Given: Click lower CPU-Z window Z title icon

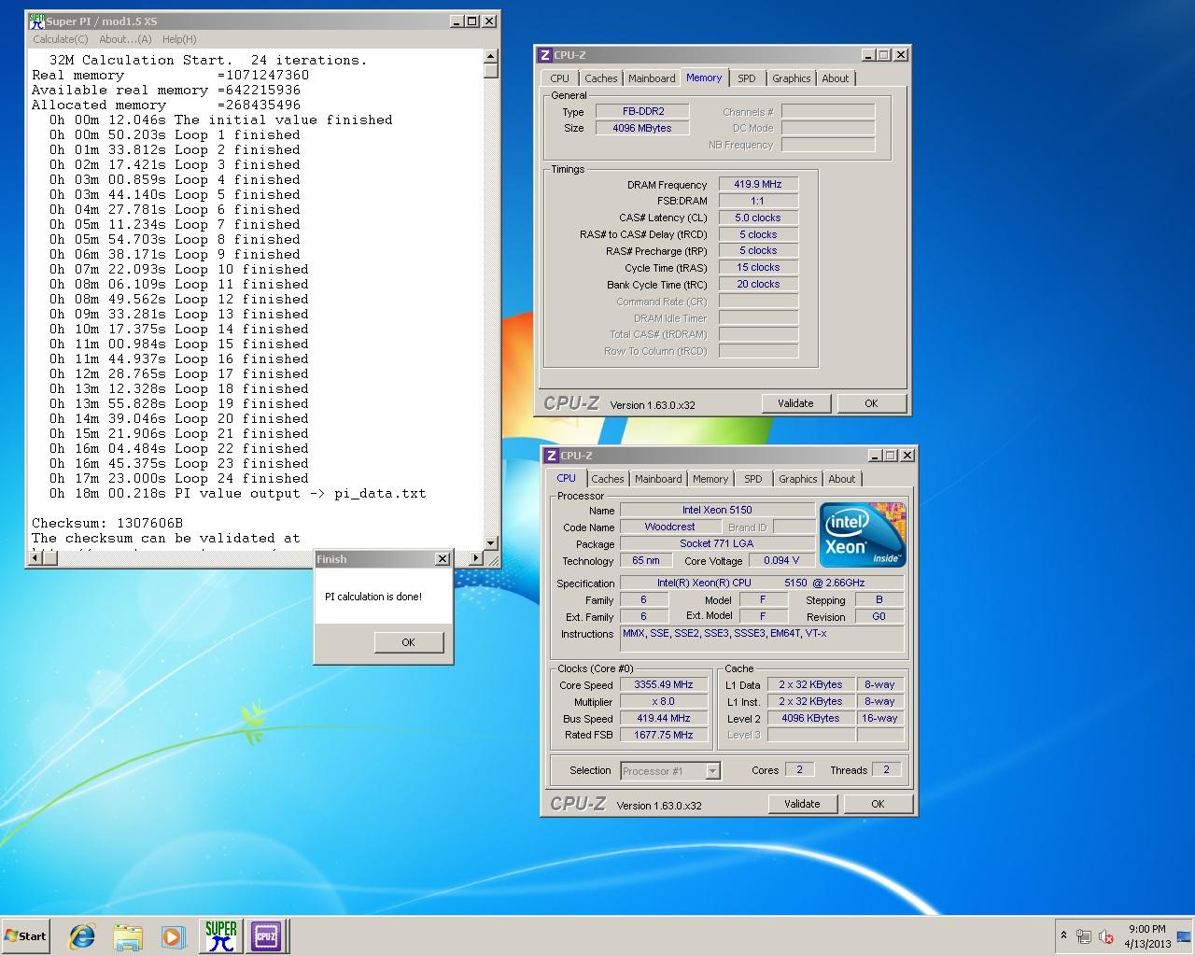Looking at the screenshot, I should click(552, 456).
